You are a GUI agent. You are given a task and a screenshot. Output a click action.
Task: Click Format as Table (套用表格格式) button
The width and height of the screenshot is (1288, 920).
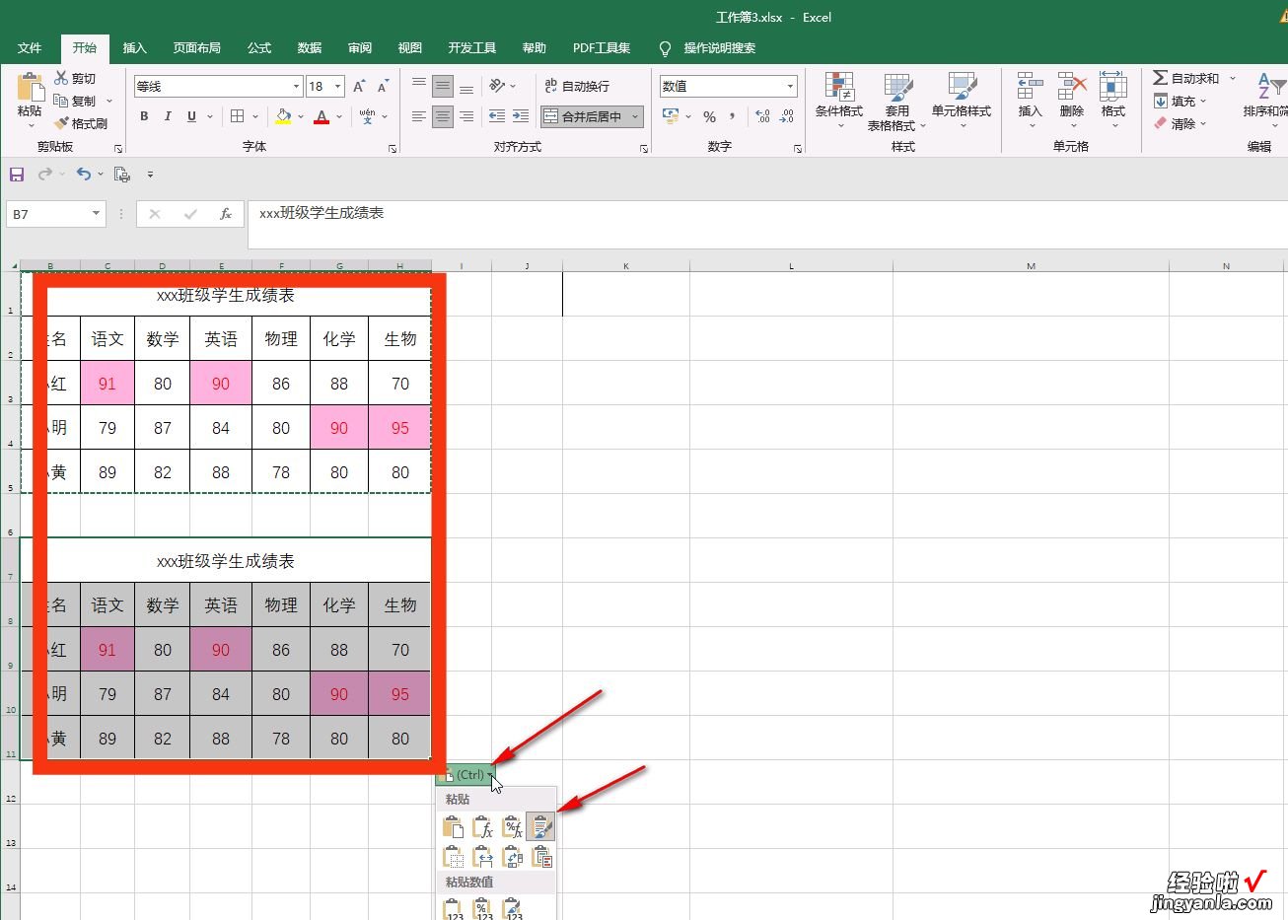pos(896,101)
